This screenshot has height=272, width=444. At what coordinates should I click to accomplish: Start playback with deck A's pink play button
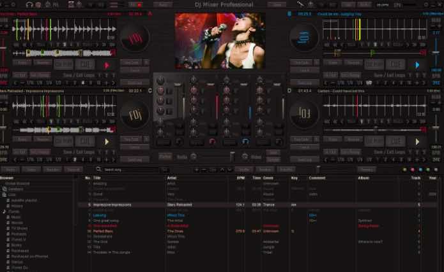click(107, 65)
